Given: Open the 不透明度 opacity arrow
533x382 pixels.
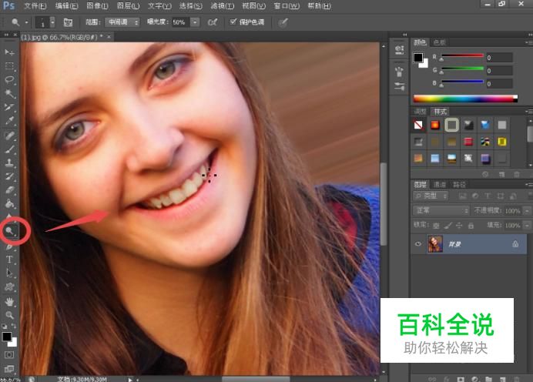Looking at the screenshot, I should coord(527,211).
